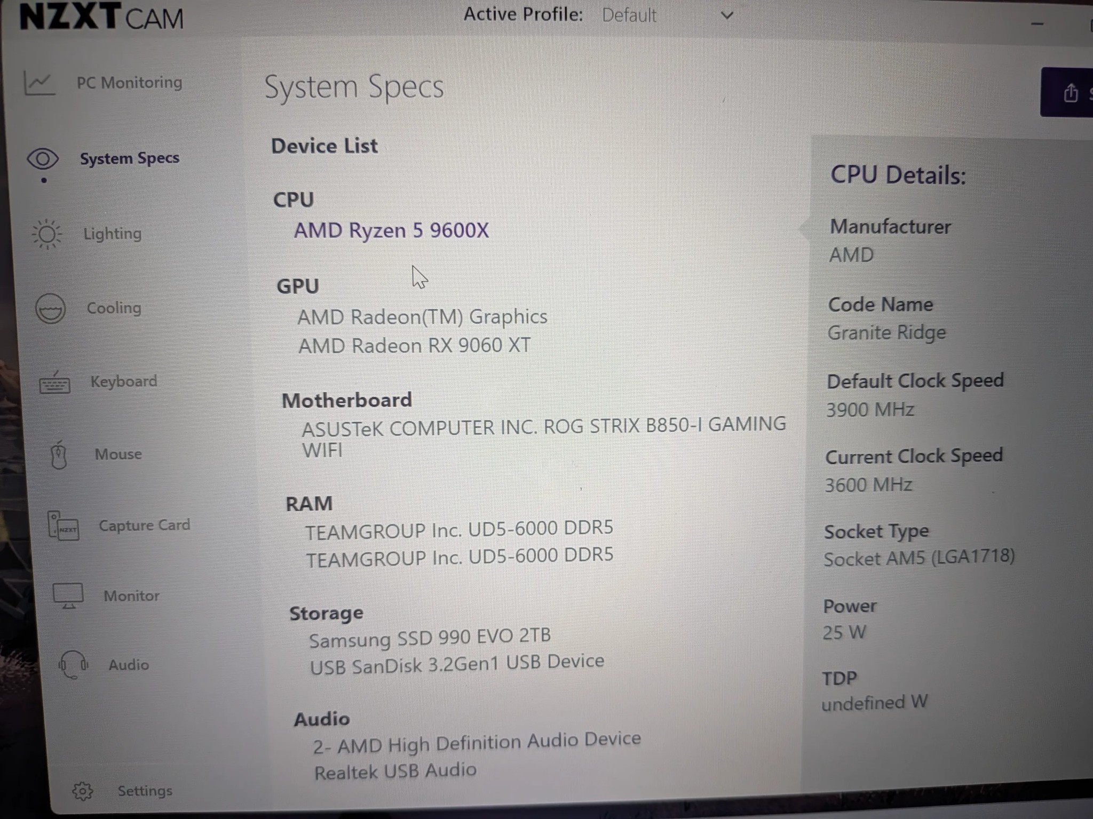Click the Device List heading
The image size is (1093, 819).
pyautogui.click(x=324, y=146)
